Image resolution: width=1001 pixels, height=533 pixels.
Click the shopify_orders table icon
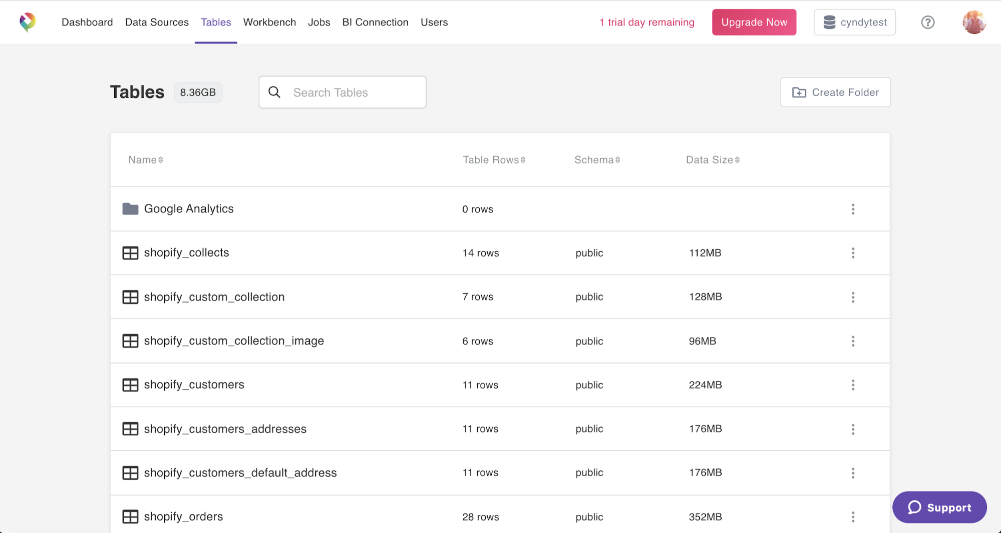point(130,517)
